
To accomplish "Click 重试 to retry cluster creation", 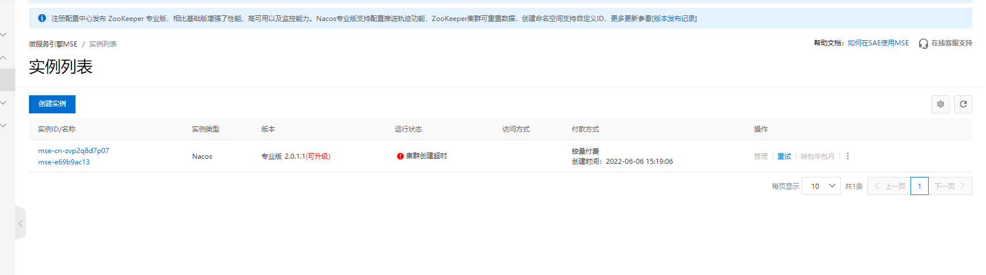I will 784,156.
